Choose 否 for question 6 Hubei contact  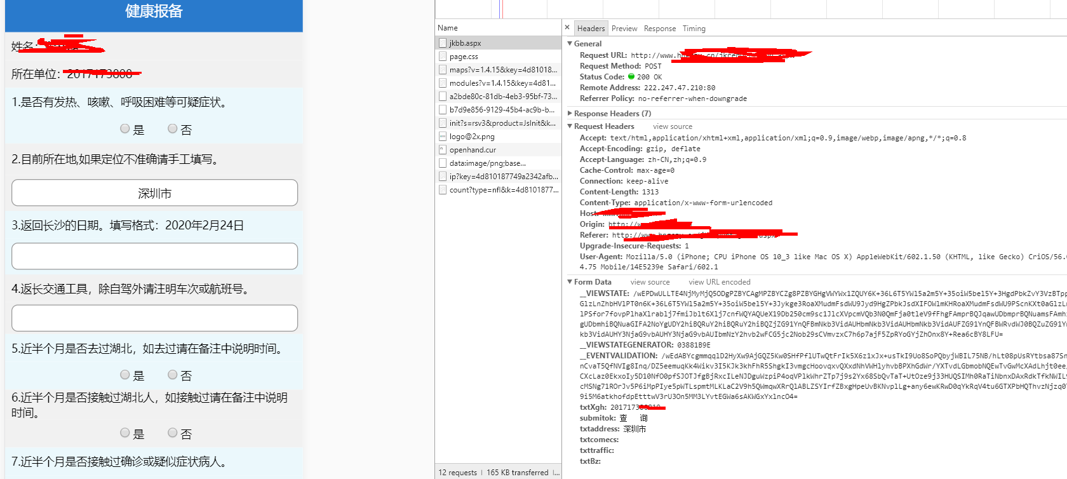coord(172,433)
